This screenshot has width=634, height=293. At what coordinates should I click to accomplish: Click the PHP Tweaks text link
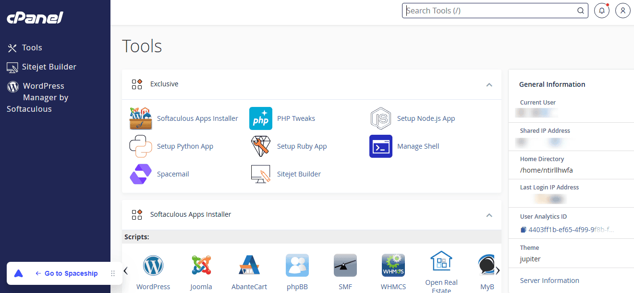(296, 118)
